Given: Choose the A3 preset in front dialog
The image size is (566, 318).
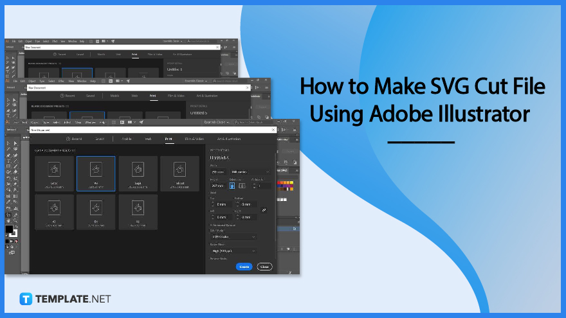Looking at the screenshot, I should [54, 213].
